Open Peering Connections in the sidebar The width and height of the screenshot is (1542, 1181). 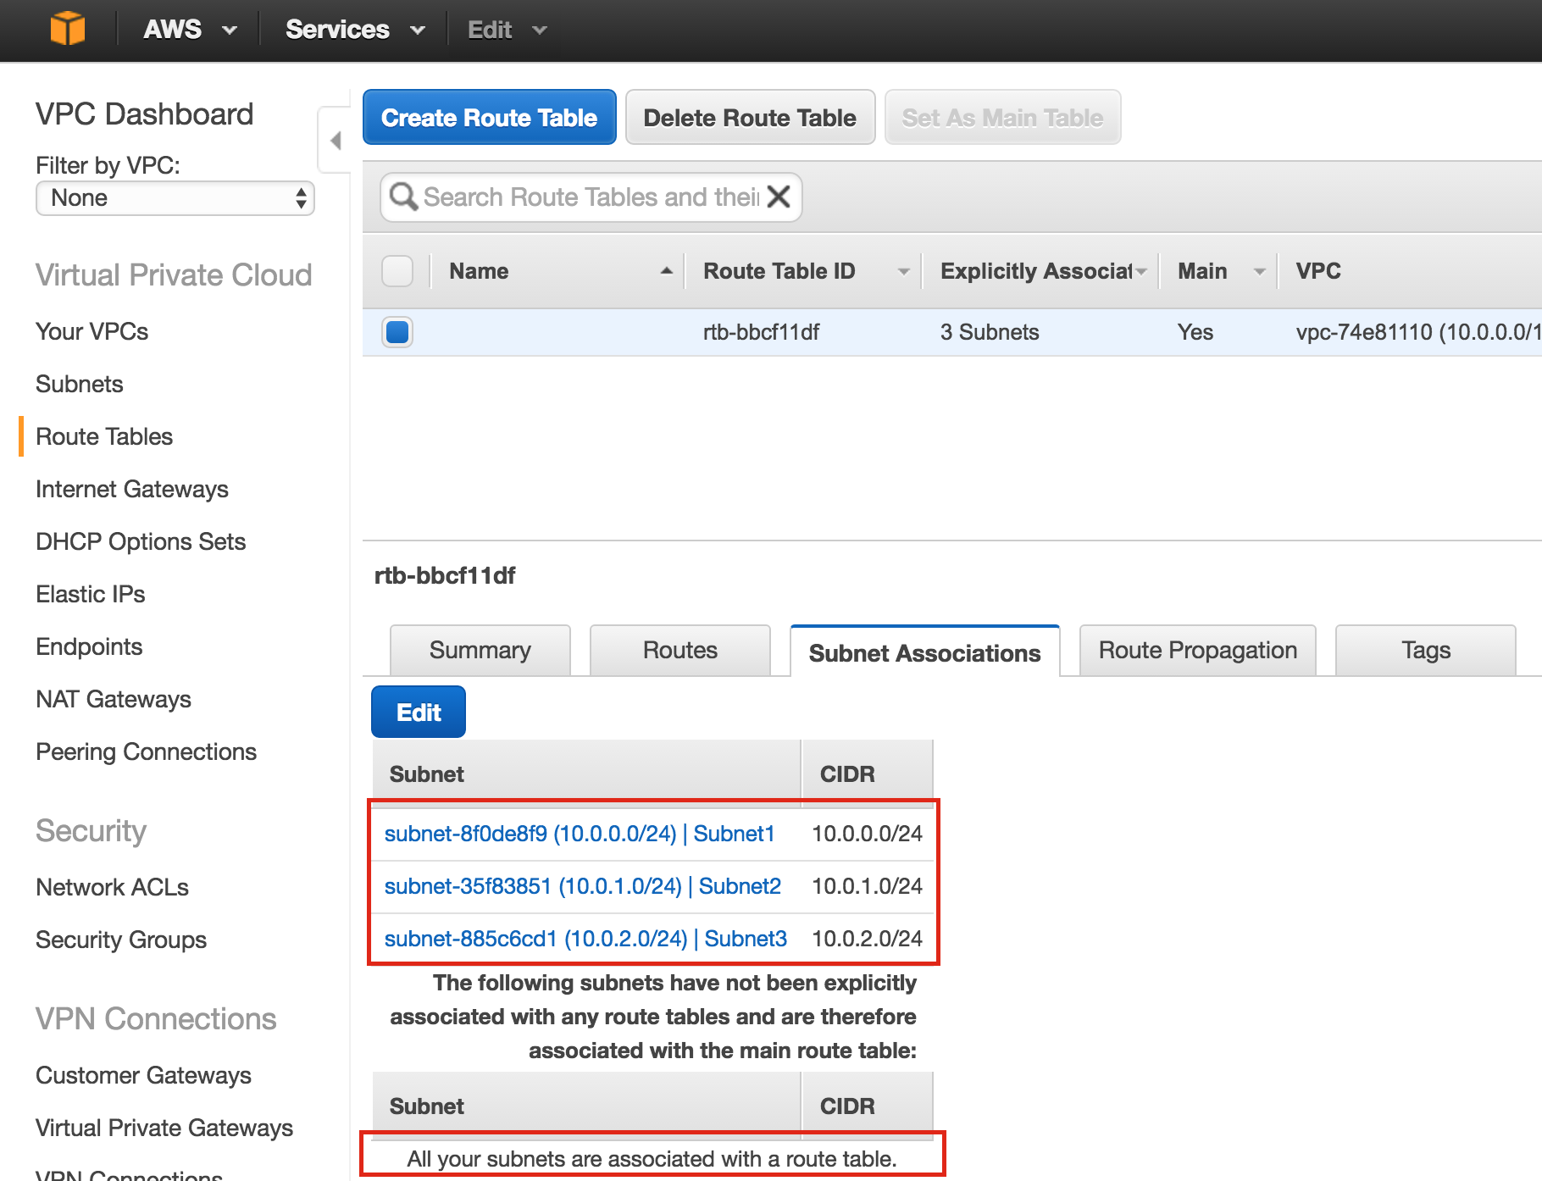[x=147, y=752]
